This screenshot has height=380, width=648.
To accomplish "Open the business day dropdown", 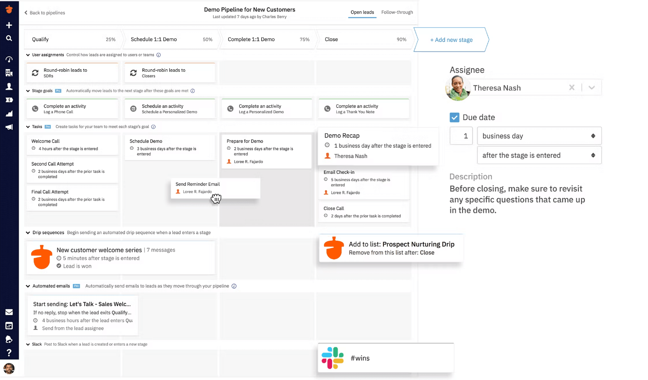I will [x=539, y=136].
